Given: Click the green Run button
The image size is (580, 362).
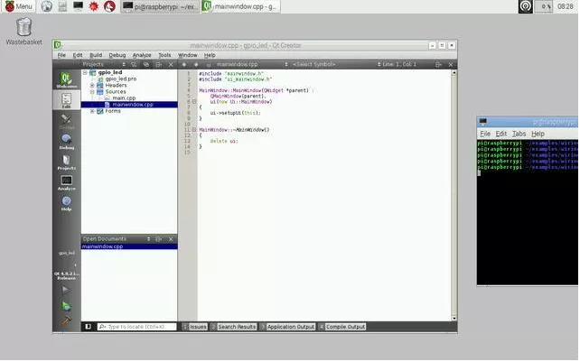Looking at the screenshot, I should 66,290.
